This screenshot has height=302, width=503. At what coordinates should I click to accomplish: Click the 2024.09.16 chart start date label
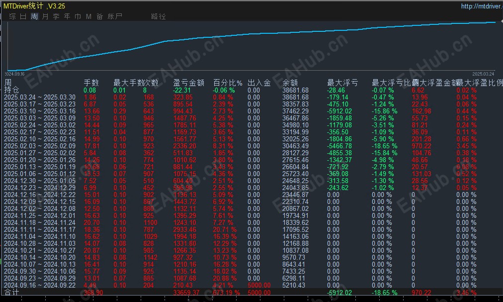(x=15, y=74)
